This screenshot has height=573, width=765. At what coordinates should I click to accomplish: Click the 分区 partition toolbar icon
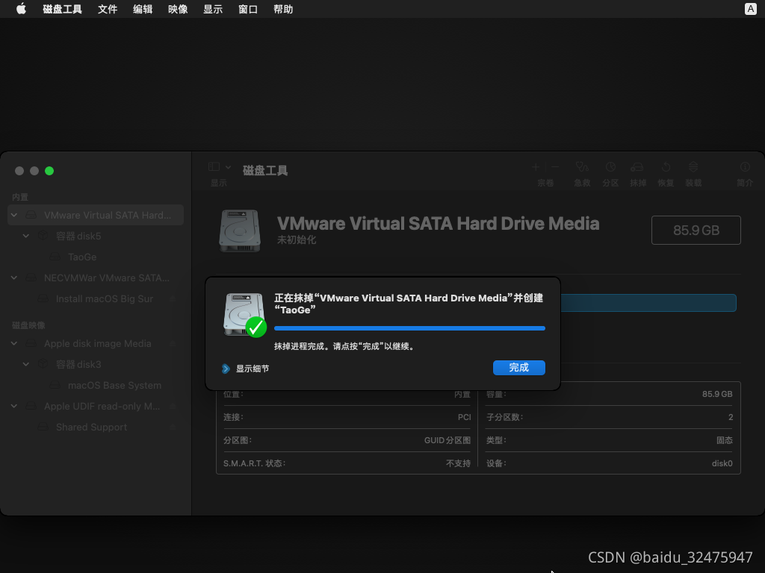pyautogui.click(x=610, y=168)
